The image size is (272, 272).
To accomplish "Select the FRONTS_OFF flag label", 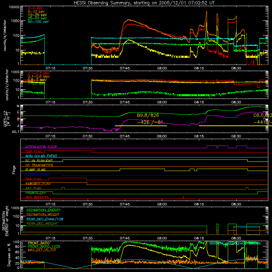I will click(x=36, y=193).
